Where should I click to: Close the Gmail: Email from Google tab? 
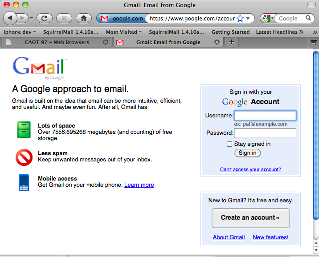click(217, 42)
